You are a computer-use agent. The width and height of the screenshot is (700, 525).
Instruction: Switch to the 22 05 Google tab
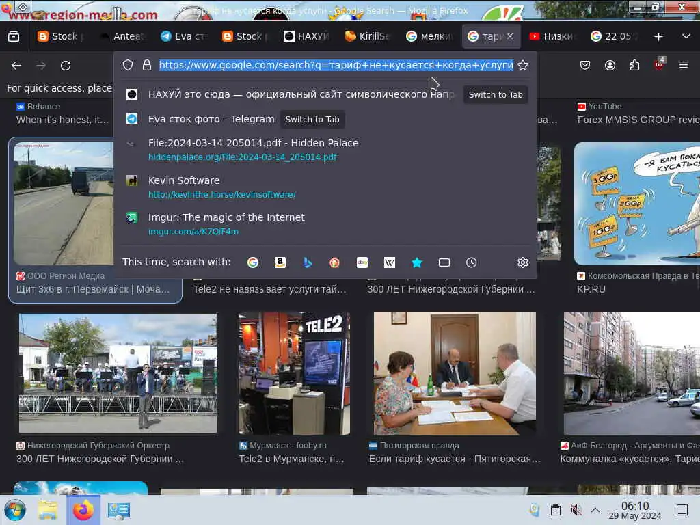click(x=615, y=37)
